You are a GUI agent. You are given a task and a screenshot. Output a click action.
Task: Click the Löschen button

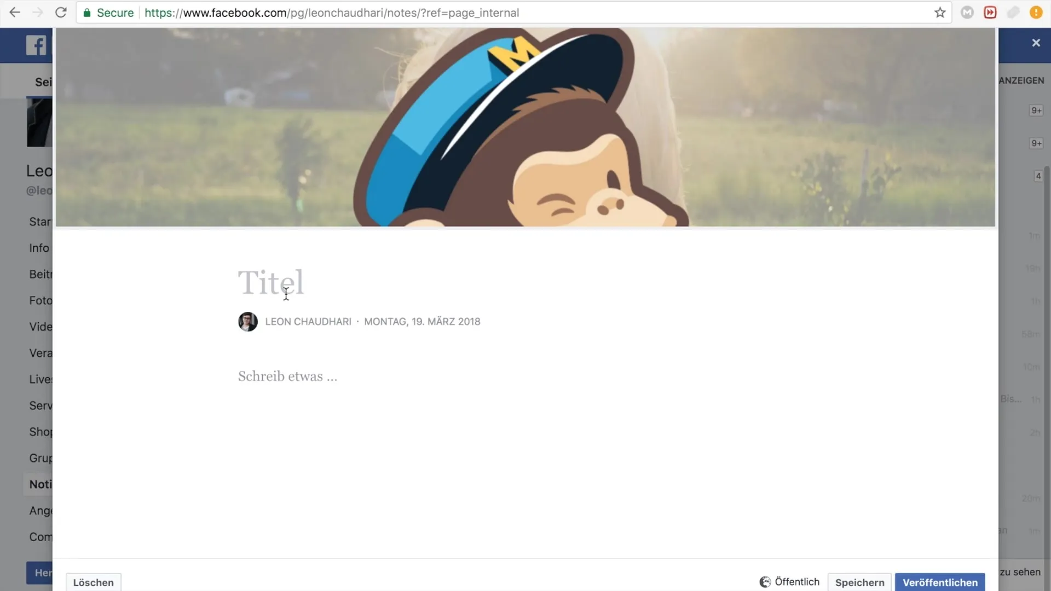pyautogui.click(x=93, y=582)
